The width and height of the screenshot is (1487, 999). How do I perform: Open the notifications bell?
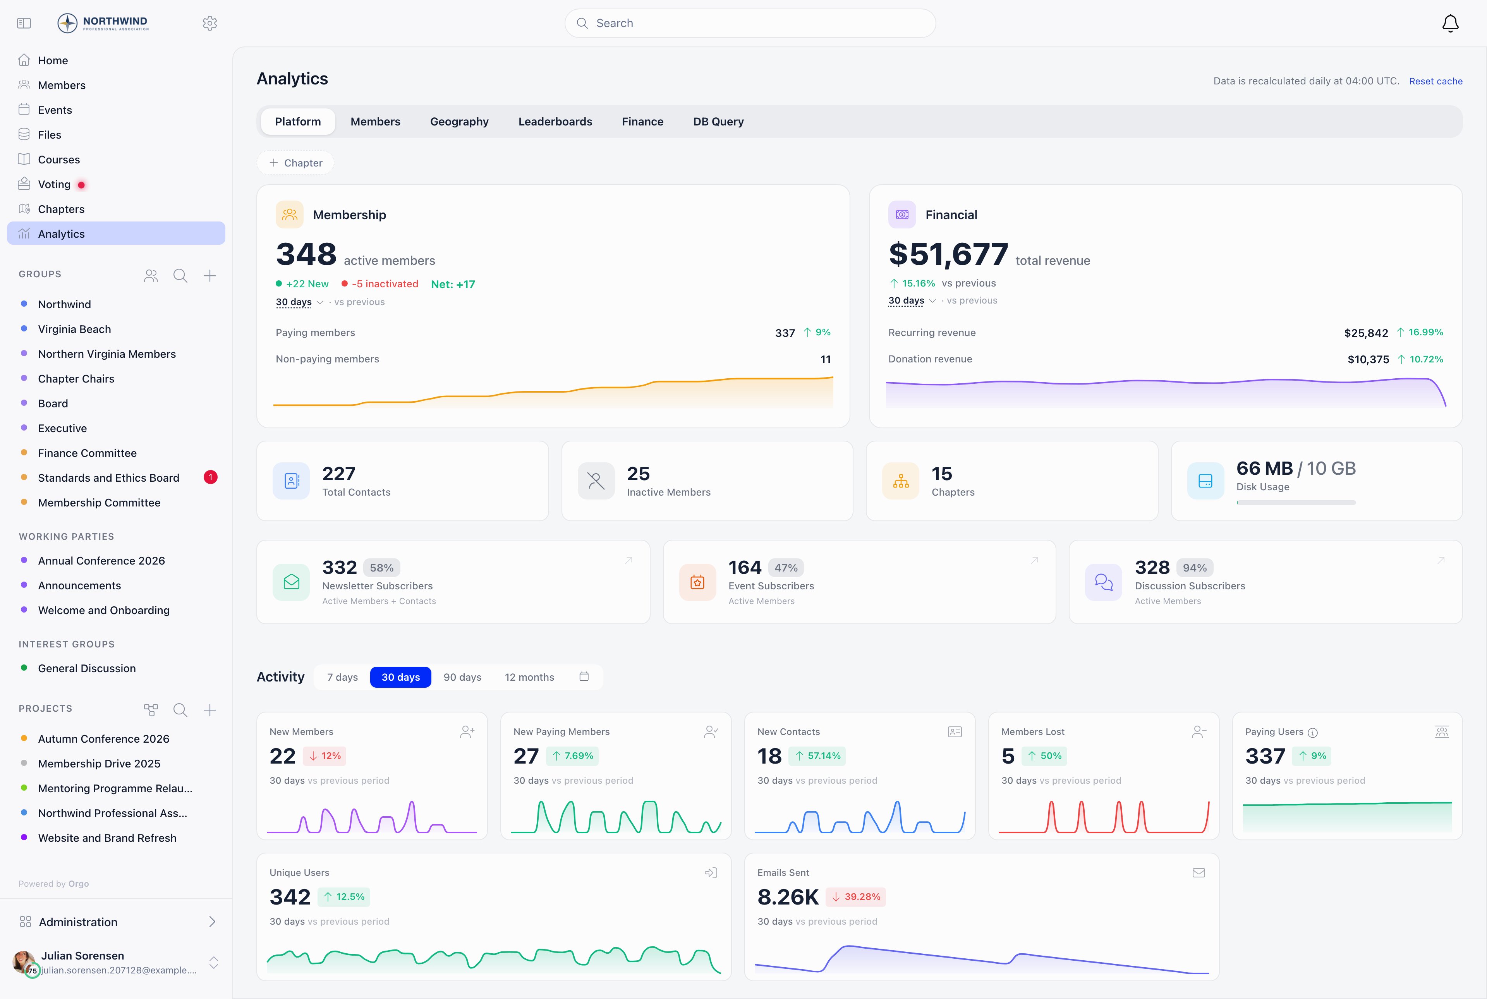(1450, 23)
